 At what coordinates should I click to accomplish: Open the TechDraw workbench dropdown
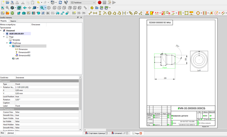pyautogui.click(x=83, y=2)
